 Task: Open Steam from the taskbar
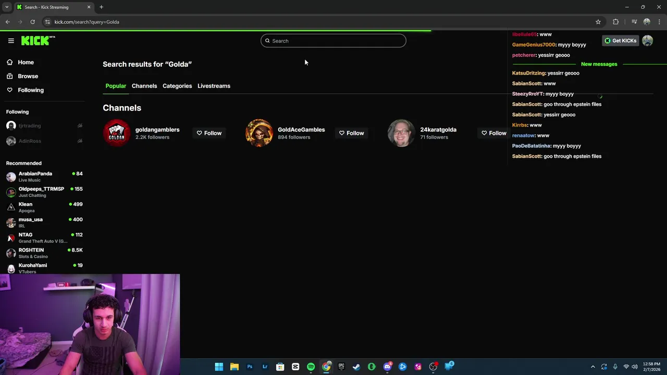pos(356,367)
